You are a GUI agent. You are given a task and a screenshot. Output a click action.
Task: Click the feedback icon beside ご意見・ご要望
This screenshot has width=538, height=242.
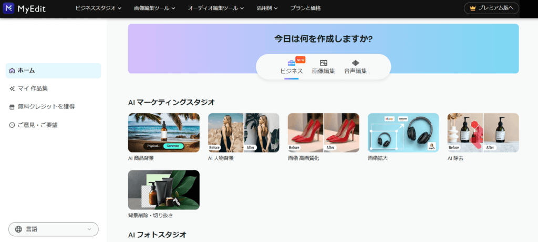tap(12, 125)
